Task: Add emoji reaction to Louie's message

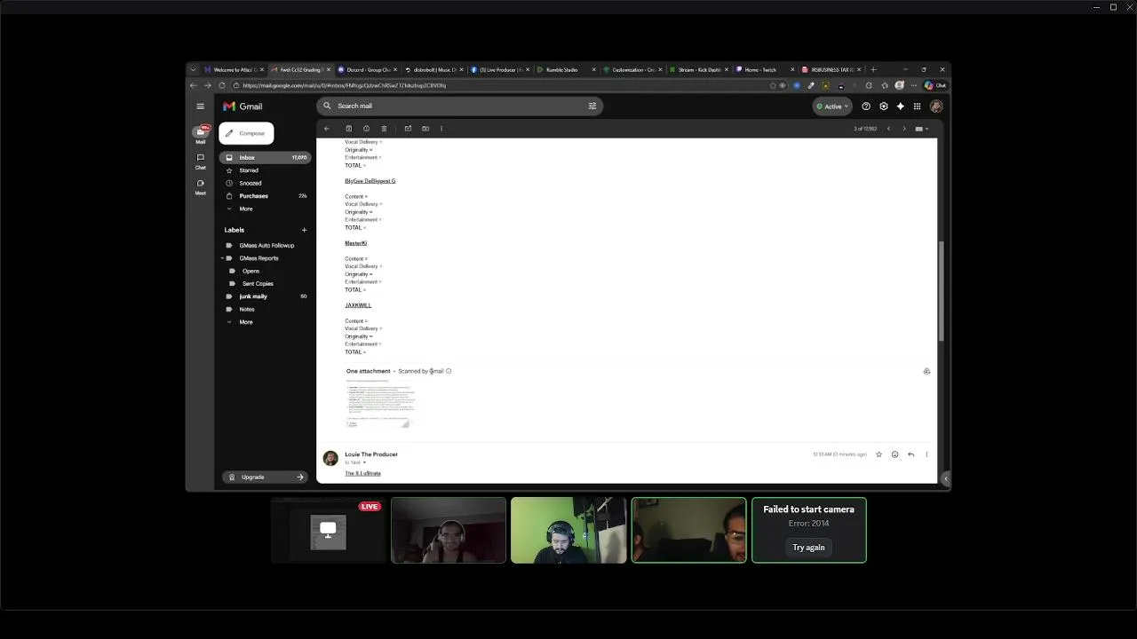Action: (894, 454)
